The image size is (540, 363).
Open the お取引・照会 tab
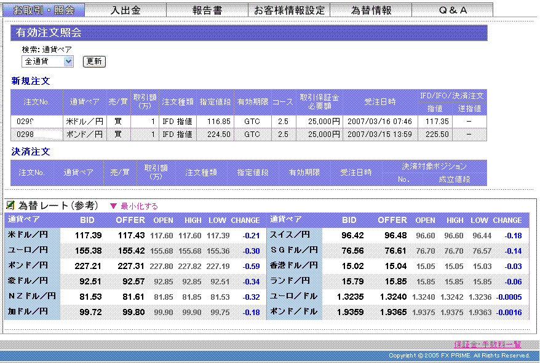44,10
